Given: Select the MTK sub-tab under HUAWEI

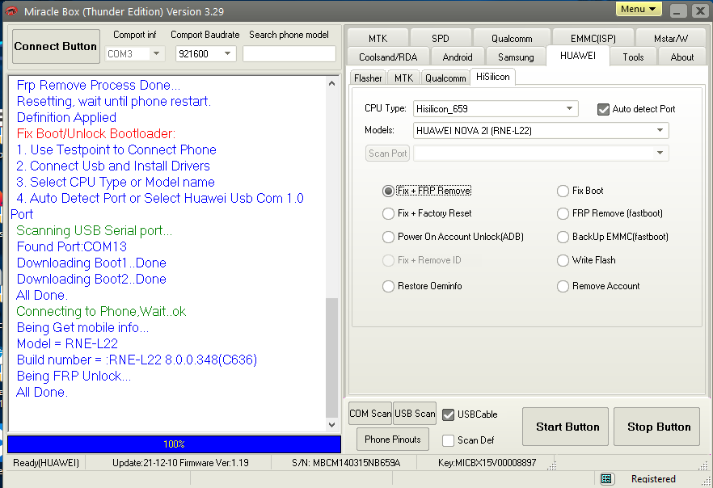Looking at the screenshot, I should click(x=404, y=78).
